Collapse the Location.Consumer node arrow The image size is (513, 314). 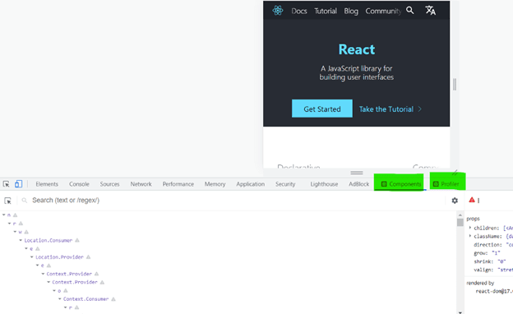(21, 240)
